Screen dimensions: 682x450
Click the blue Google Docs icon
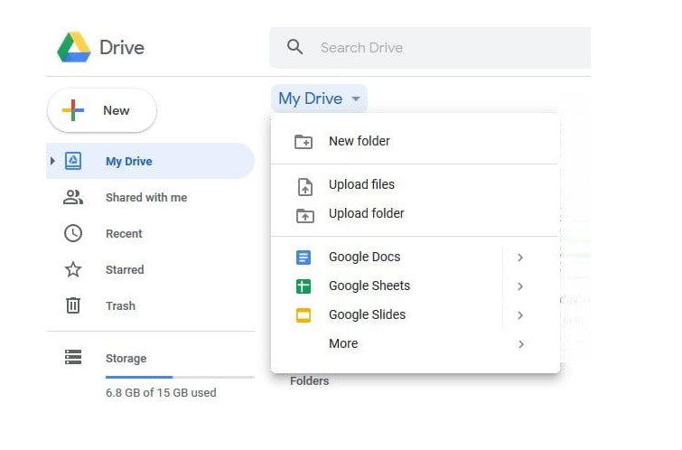pyautogui.click(x=304, y=258)
